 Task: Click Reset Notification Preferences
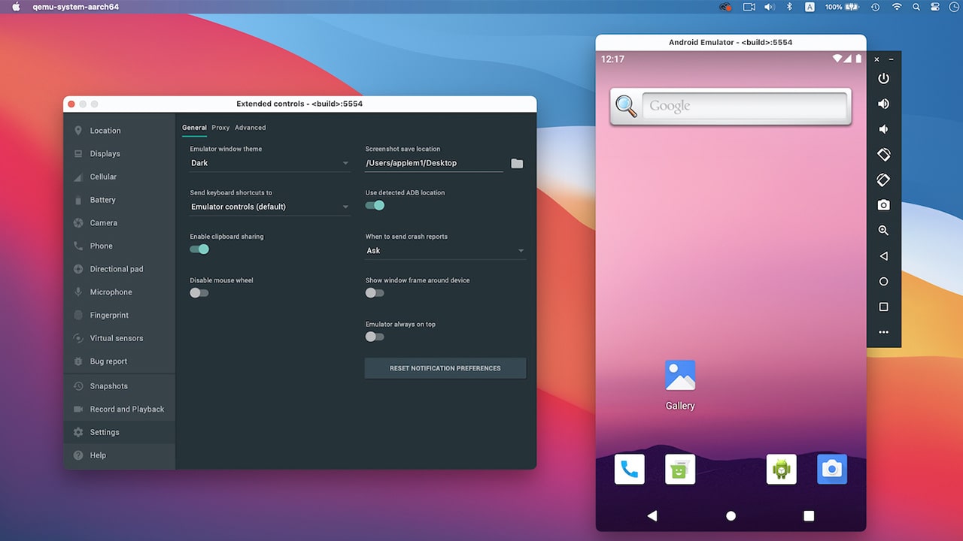[x=445, y=368]
